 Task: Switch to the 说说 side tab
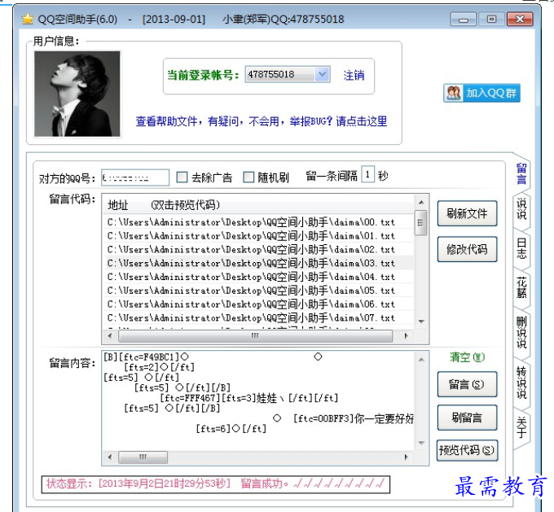tap(521, 209)
